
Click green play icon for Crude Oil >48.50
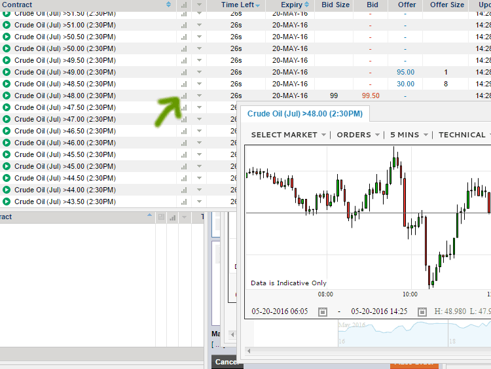[7, 84]
